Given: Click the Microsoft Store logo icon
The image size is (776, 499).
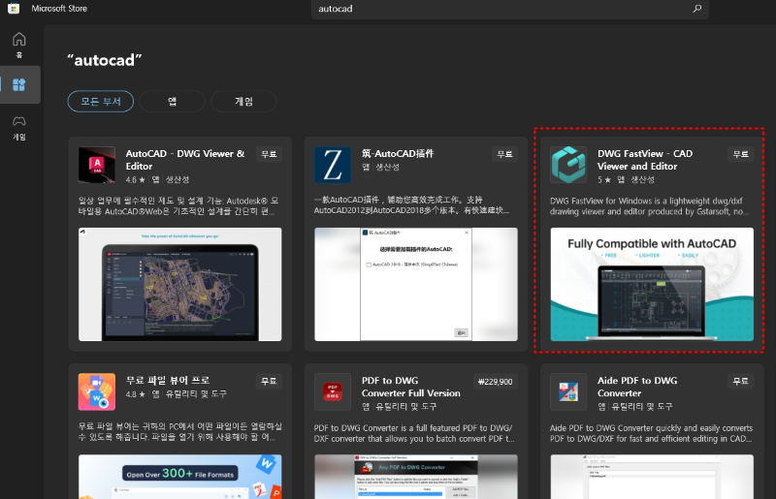Looking at the screenshot, I should click(14, 9).
